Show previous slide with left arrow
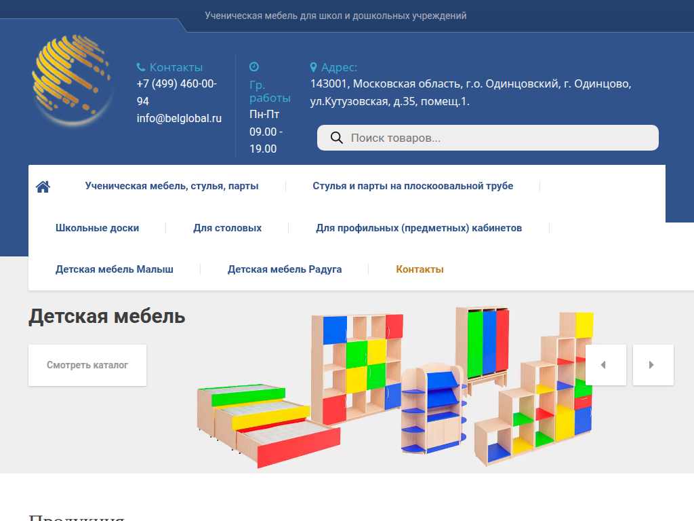Viewport: 694px width, 521px height. tap(606, 364)
